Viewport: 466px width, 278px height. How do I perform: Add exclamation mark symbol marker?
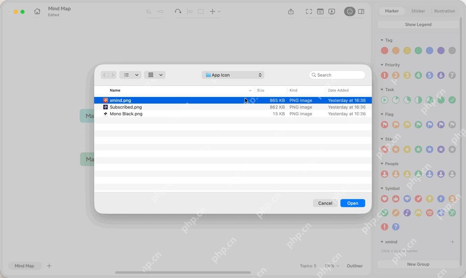[384, 227]
